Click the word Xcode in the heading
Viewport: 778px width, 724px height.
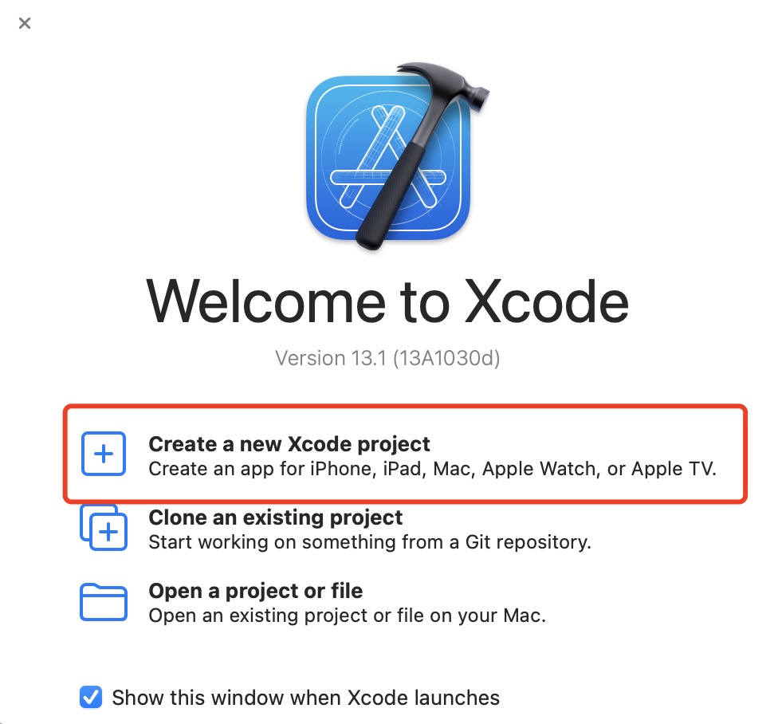pos(546,301)
